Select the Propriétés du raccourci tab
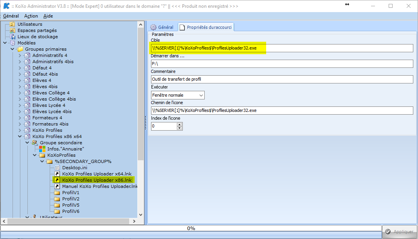418x239 pixels. coord(206,27)
